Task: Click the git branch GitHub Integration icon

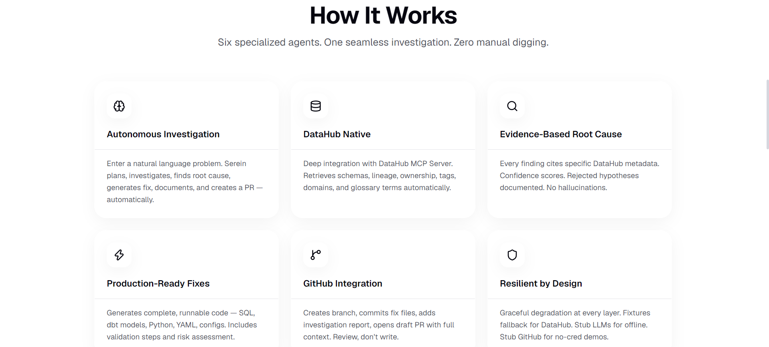Action: (x=316, y=255)
